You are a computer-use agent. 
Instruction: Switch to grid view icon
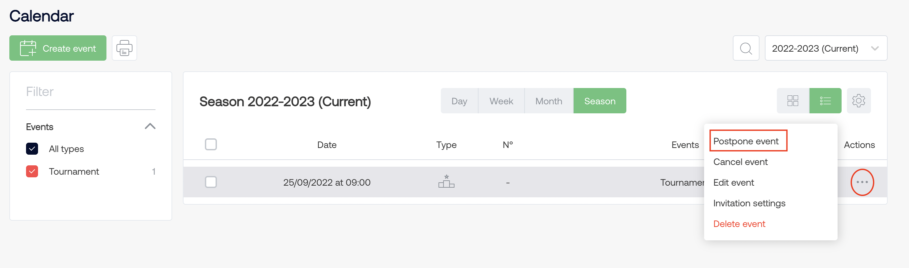click(793, 101)
